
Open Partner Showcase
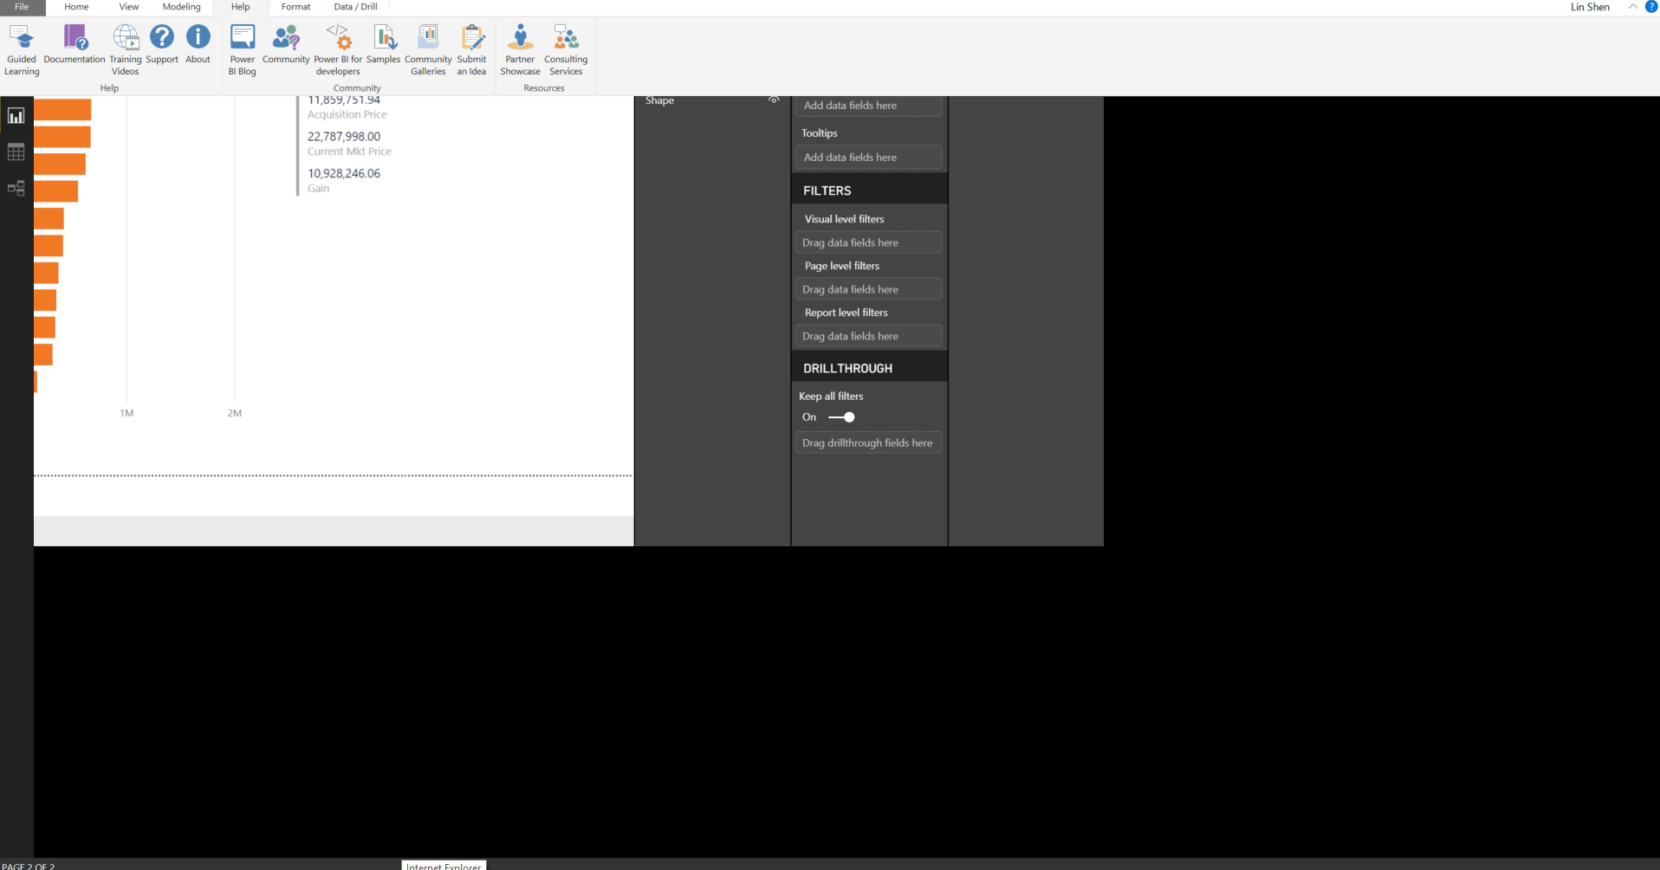tap(521, 50)
